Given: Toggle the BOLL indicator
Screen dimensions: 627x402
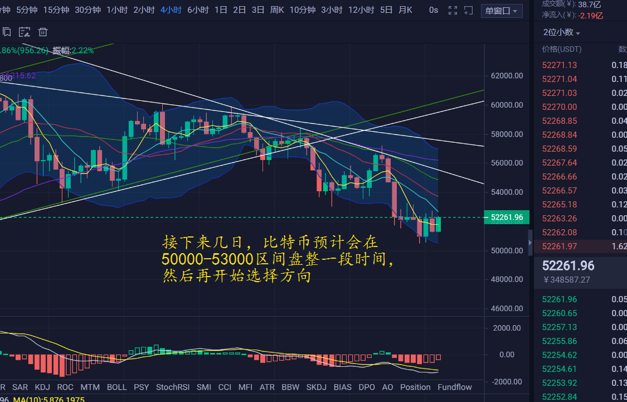Looking at the screenshot, I should [x=116, y=387].
